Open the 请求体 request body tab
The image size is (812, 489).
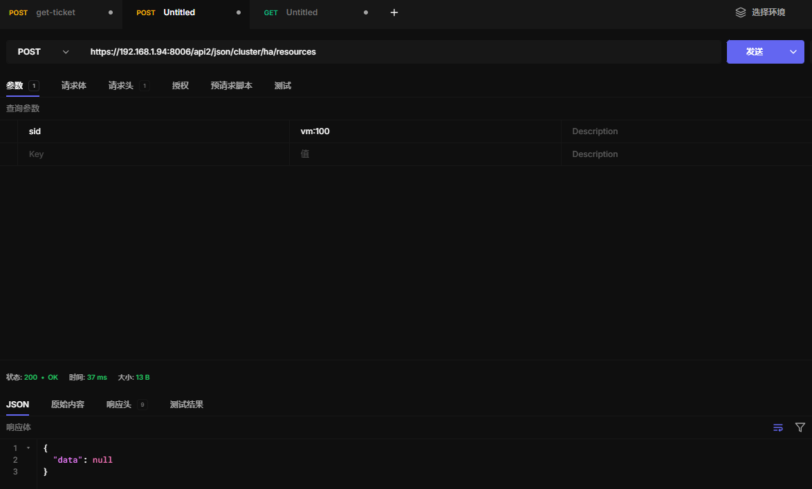74,86
